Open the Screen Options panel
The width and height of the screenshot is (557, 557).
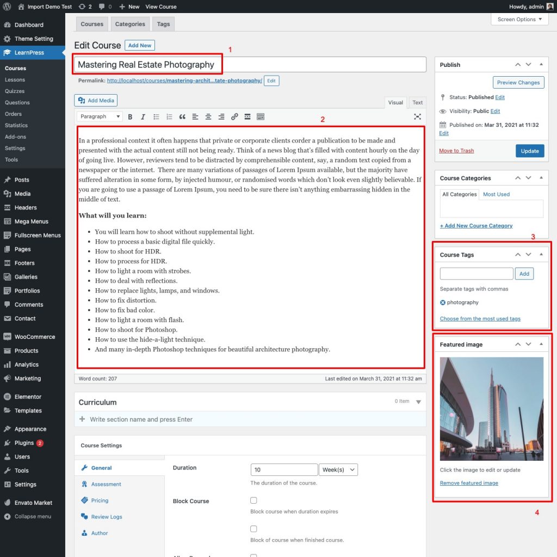(x=518, y=19)
